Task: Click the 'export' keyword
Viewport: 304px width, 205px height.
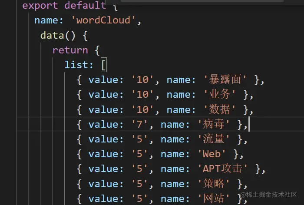Action: coord(40,5)
